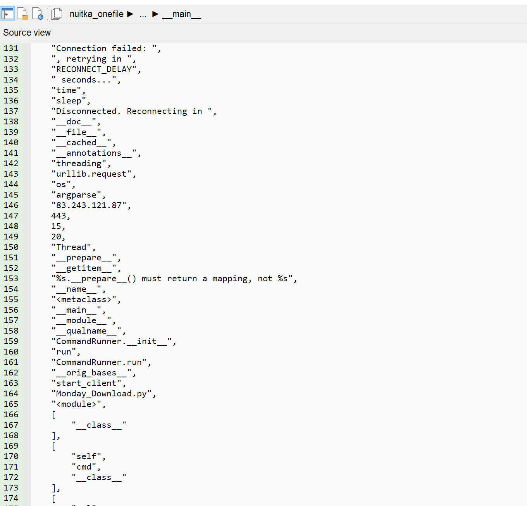Click line number 131
Viewport: 527px width, 506px height.
[11, 48]
